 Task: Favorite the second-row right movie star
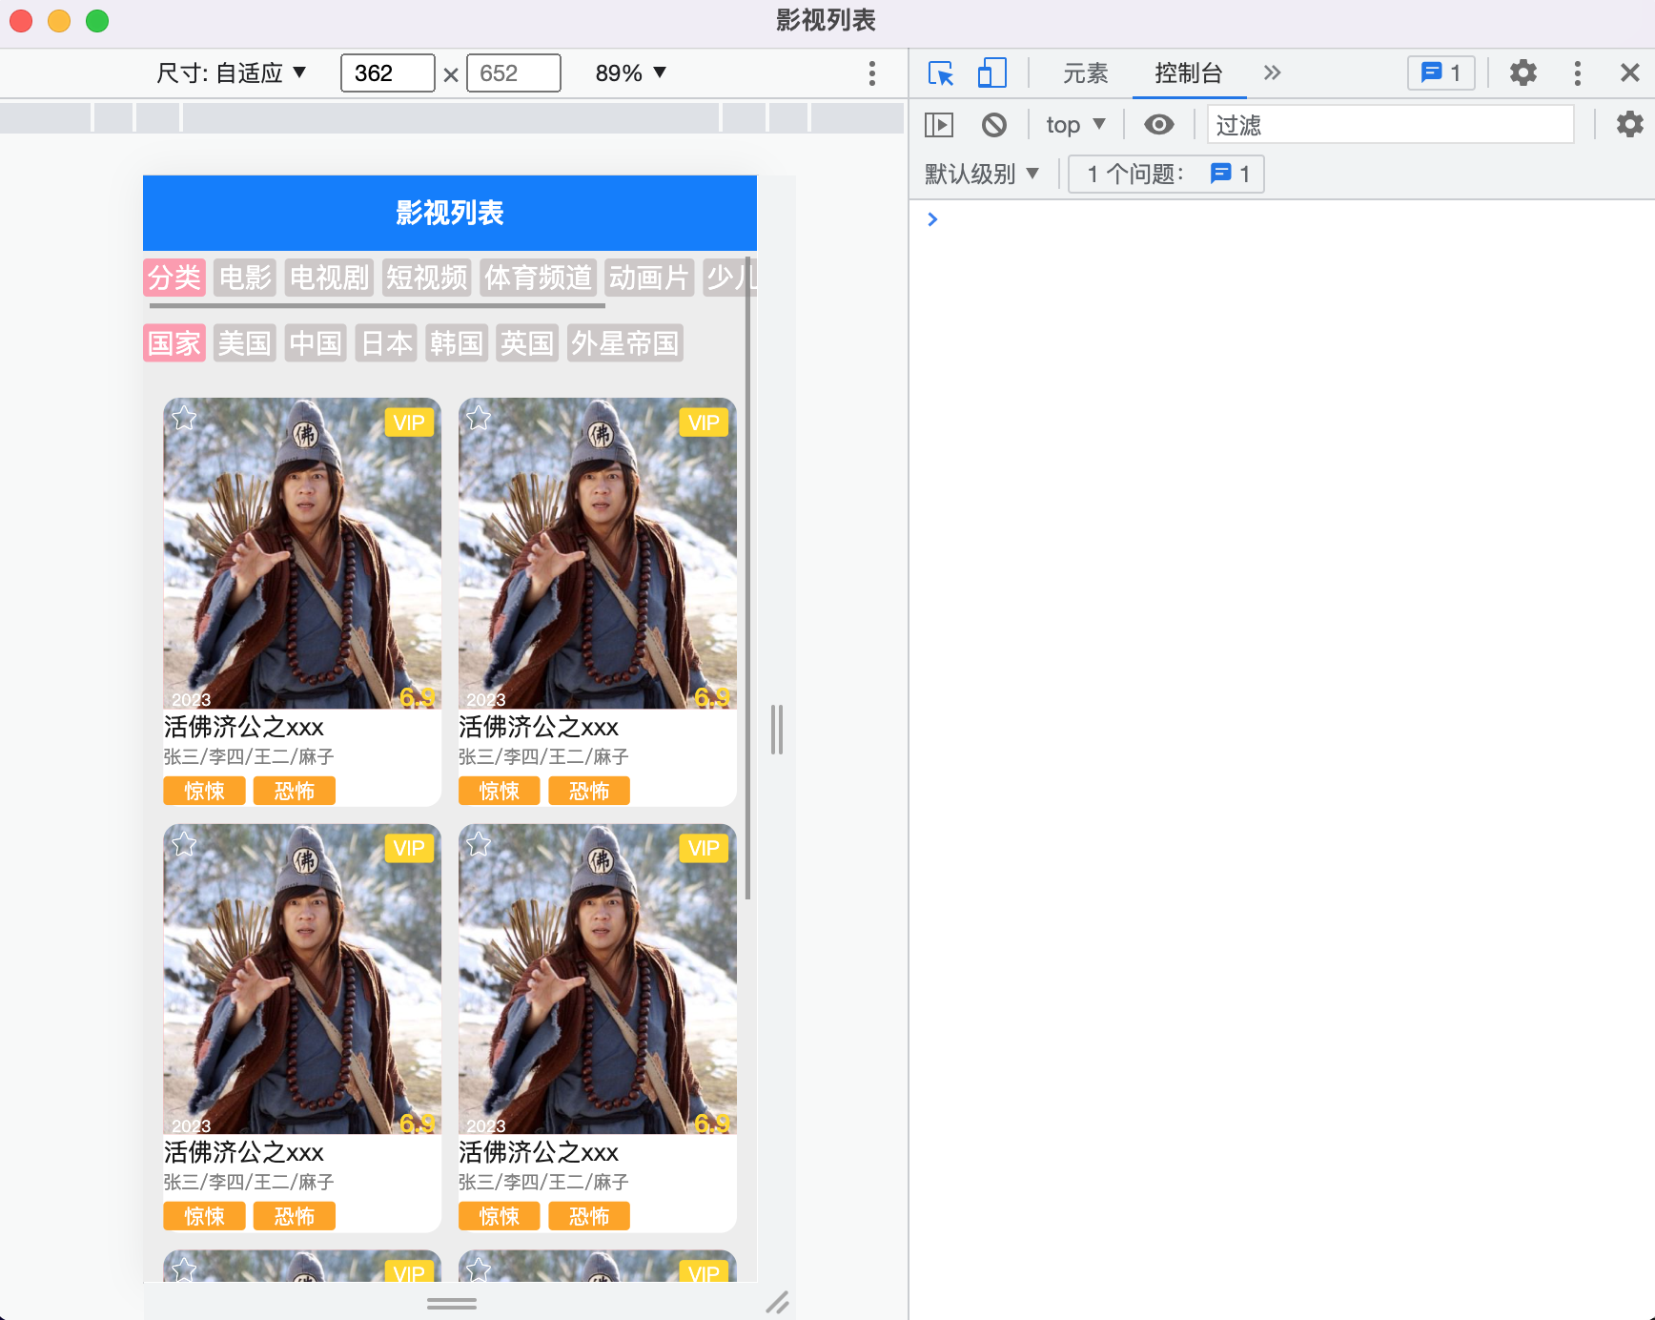coord(479,844)
